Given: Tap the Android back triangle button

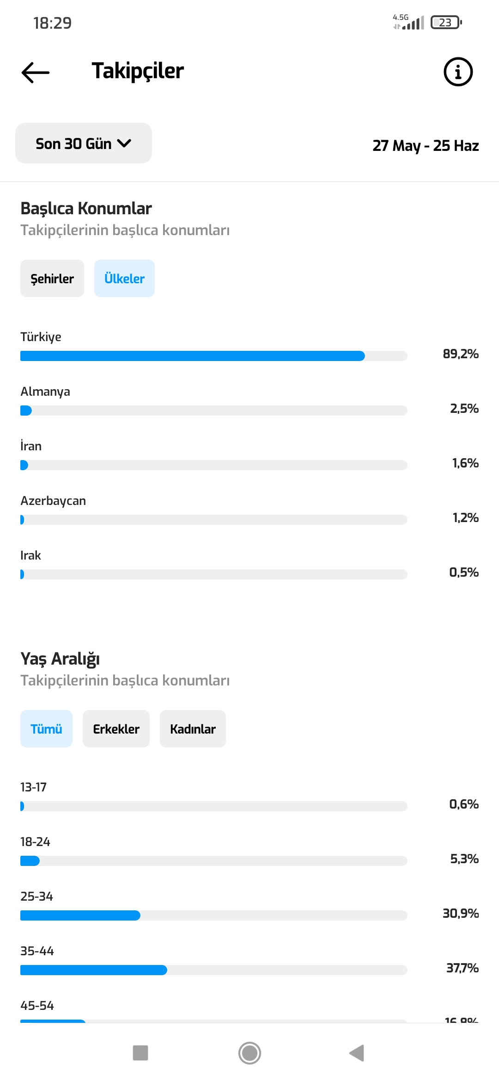Looking at the screenshot, I should (x=357, y=1053).
